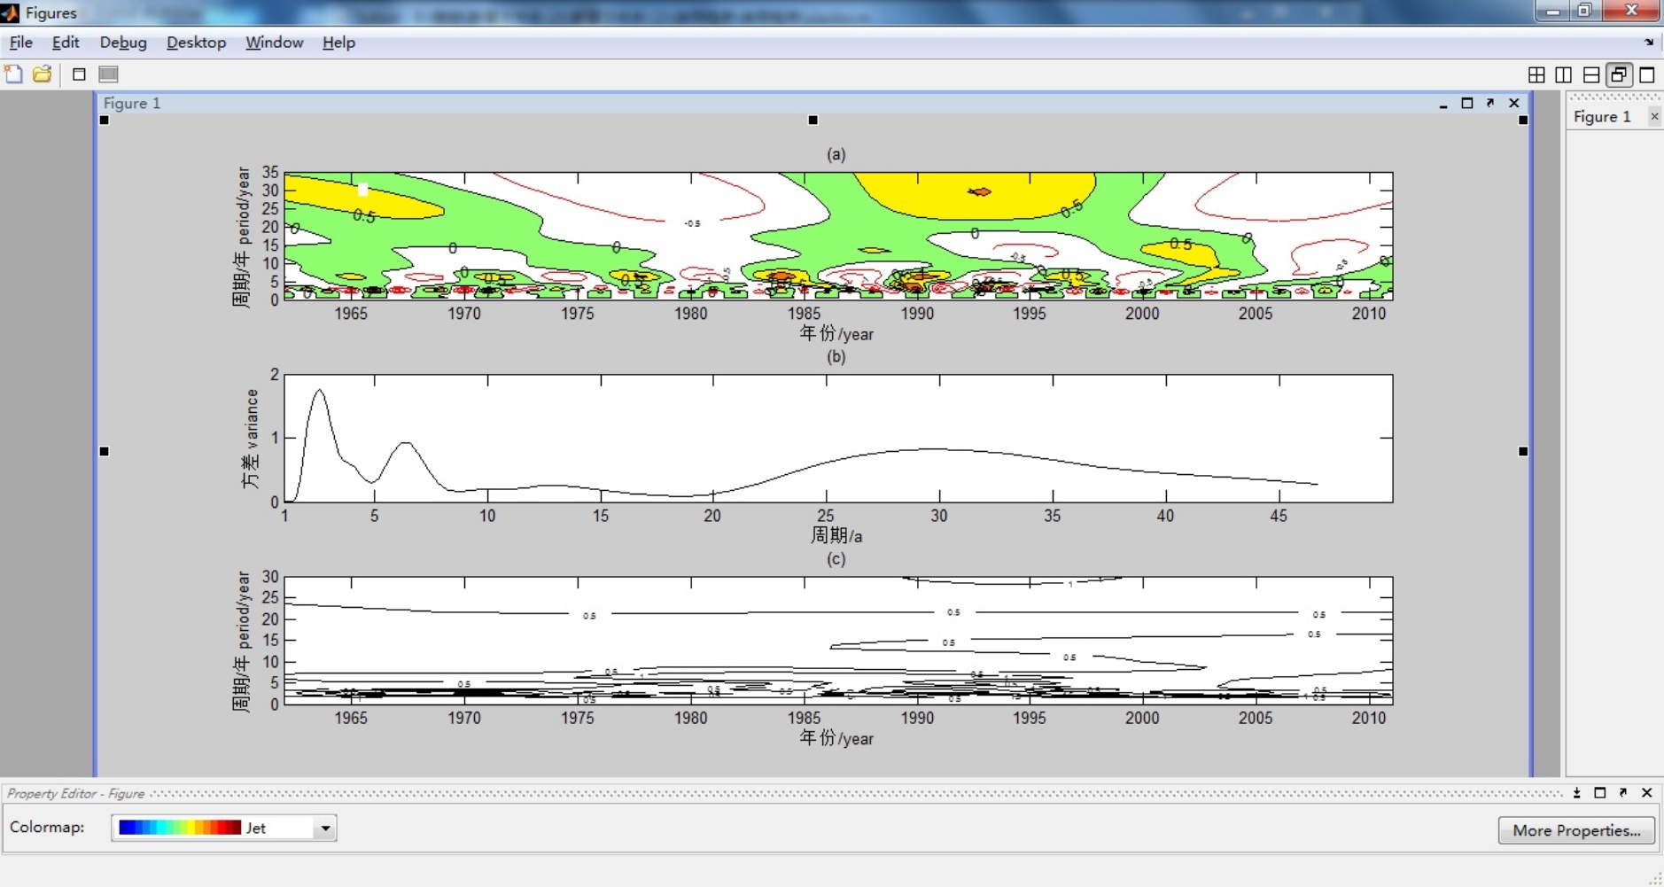Viewport: 1664px width, 887px height.
Task: Undock Figure 1 from the container
Action: click(x=1490, y=103)
